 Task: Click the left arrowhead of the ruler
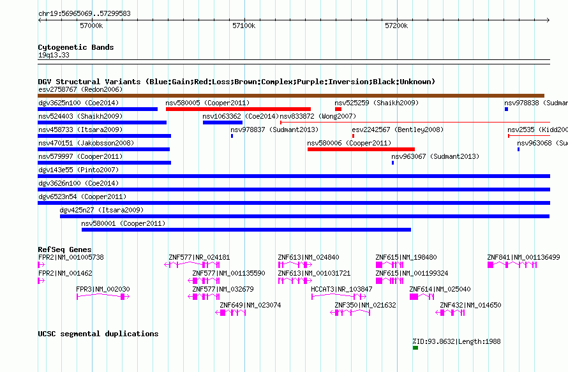pyautogui.click(x=40, y=20)
